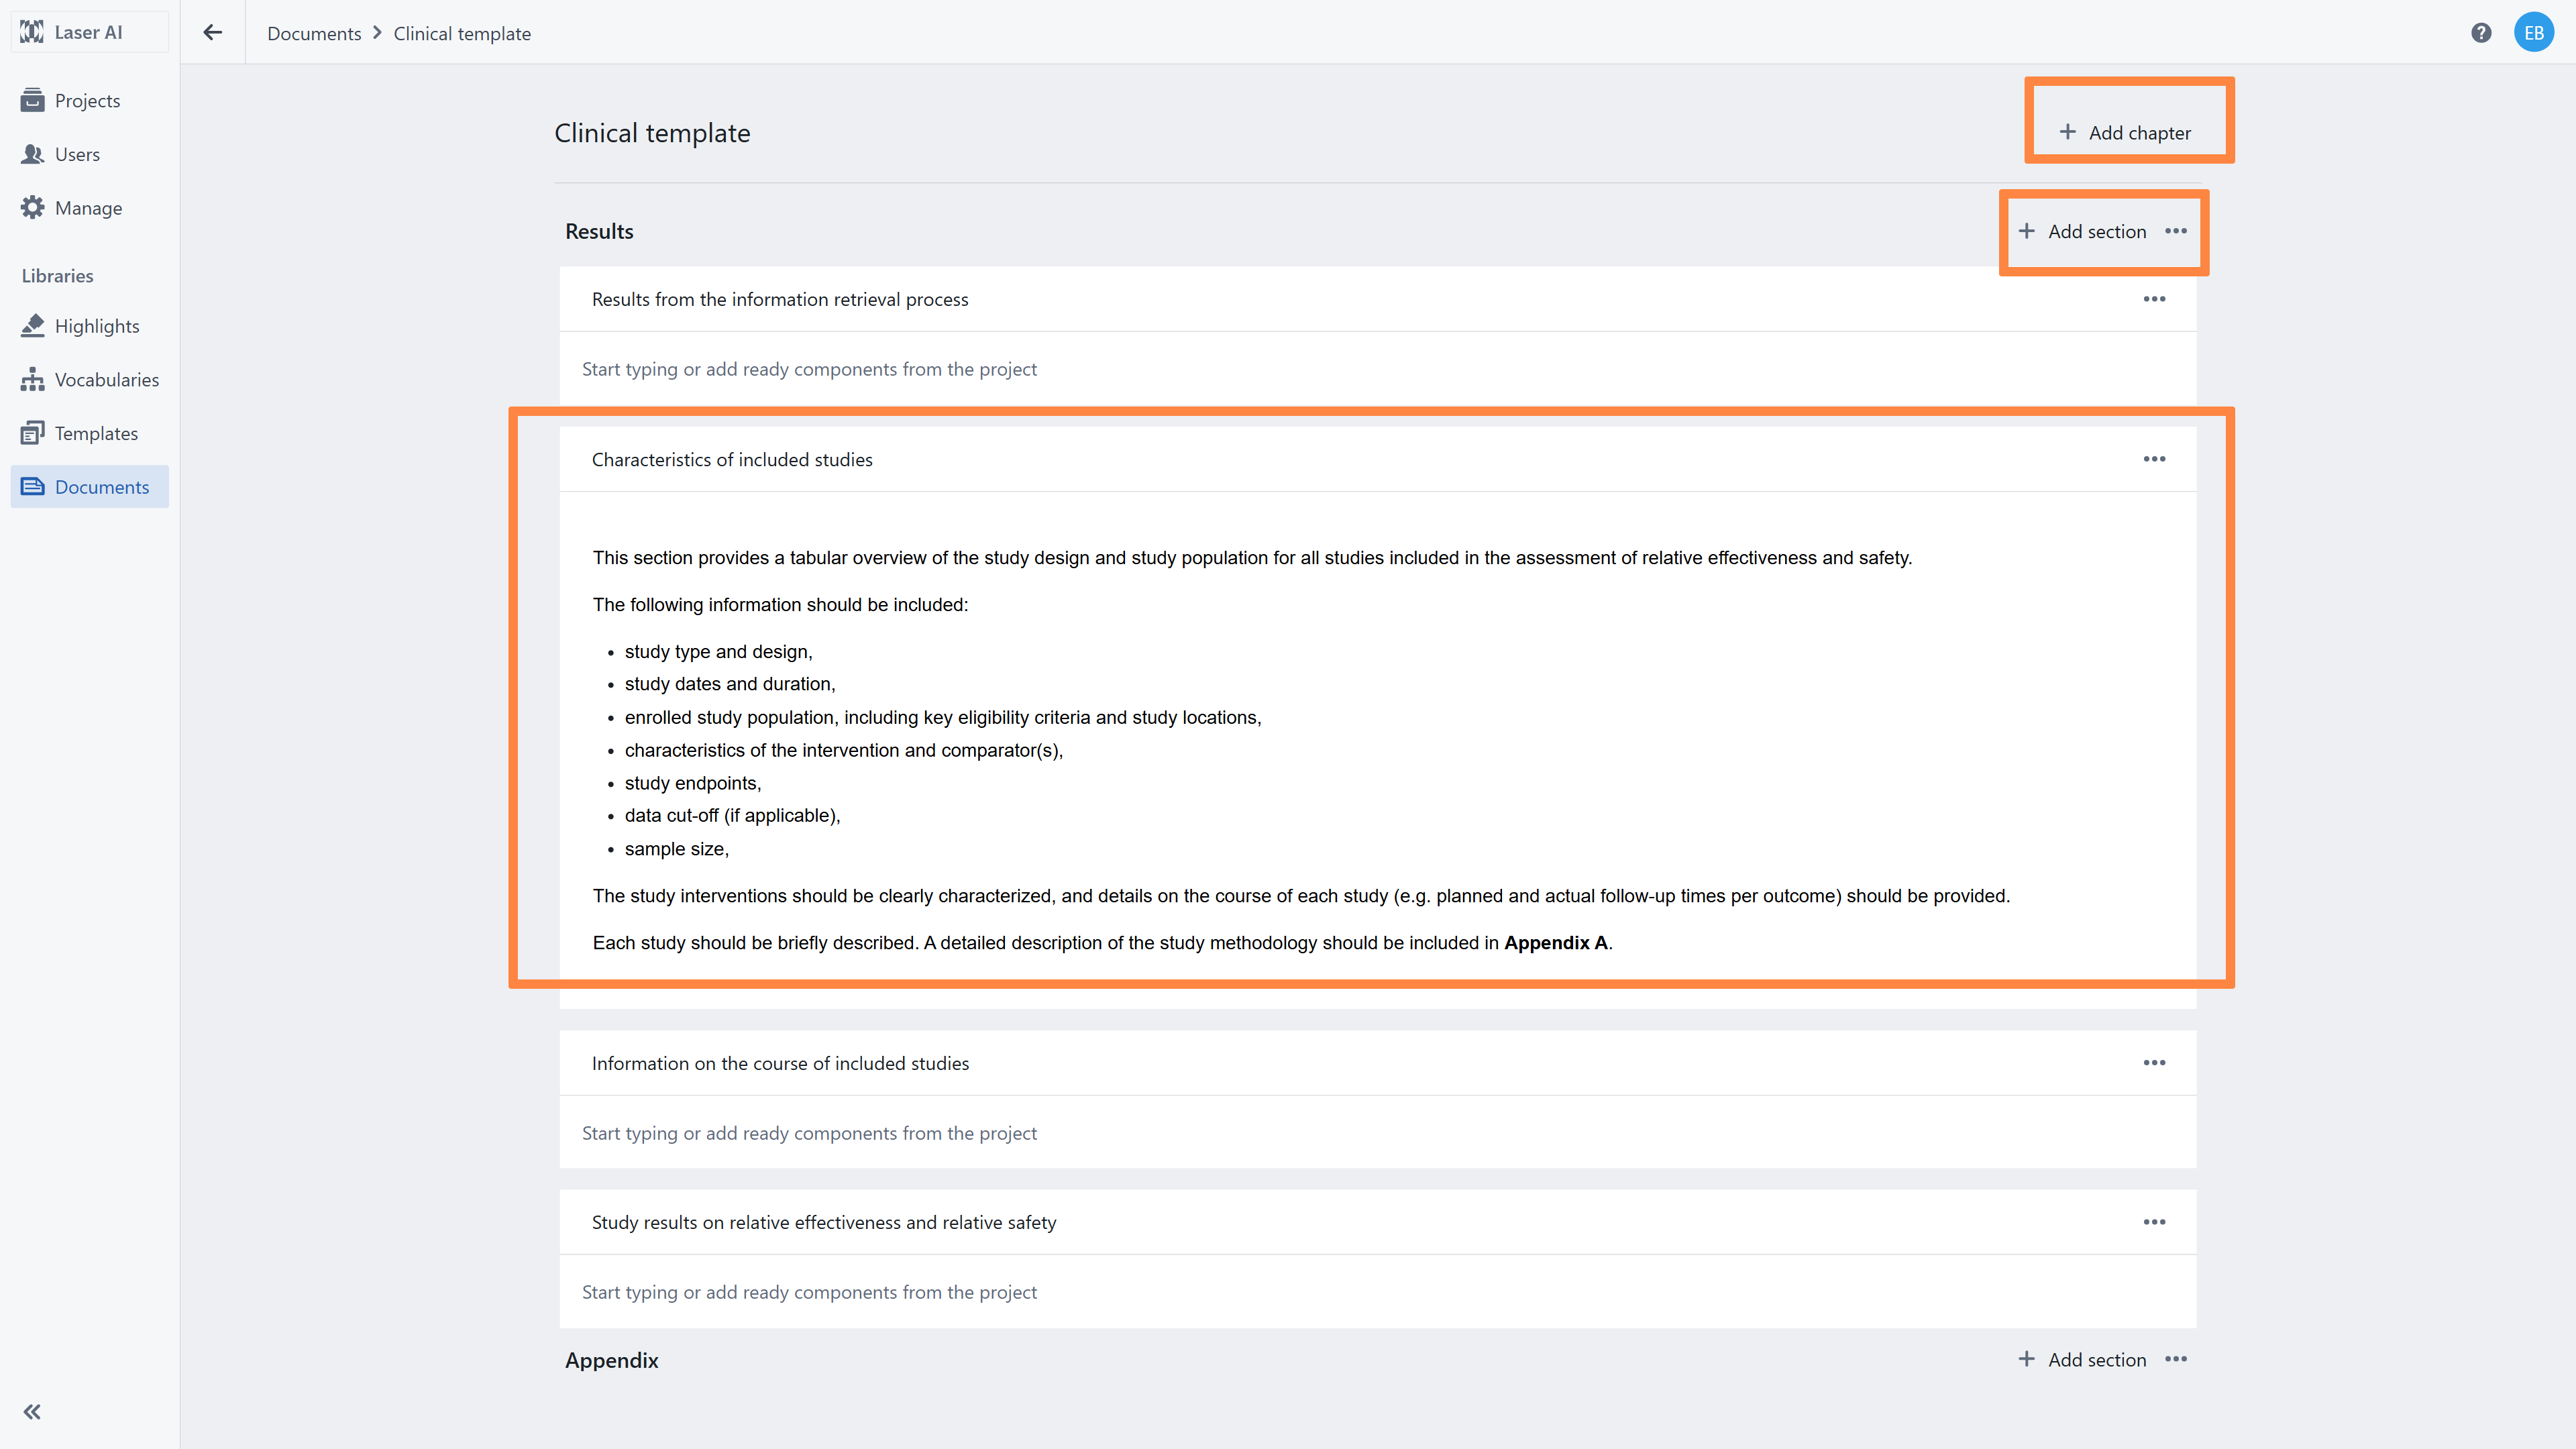Open Users in the sidebar

point(77,154)
